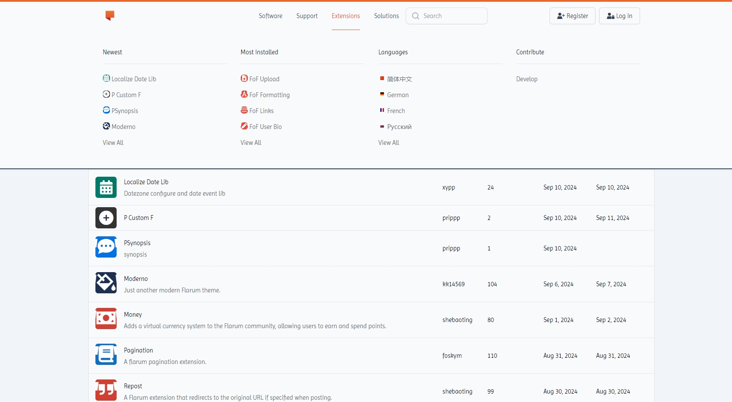Image resolution: width=732 pixels, height=402 pixels.
Task: Click the Chinese flag icon
Action: [382, 78]
